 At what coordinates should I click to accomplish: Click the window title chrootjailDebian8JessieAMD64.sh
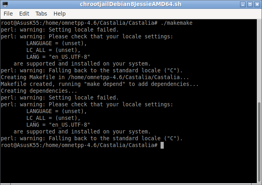coord(131,4)
